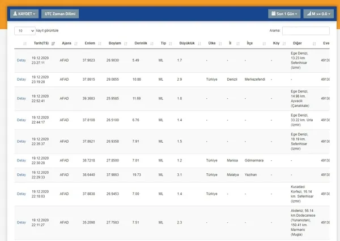Expand the Son 1 Gün date filter
Screen dimensions: 340x241
click(x=284, y=14)
